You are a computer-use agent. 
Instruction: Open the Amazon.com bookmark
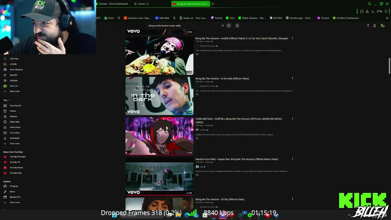pos(137,18)
